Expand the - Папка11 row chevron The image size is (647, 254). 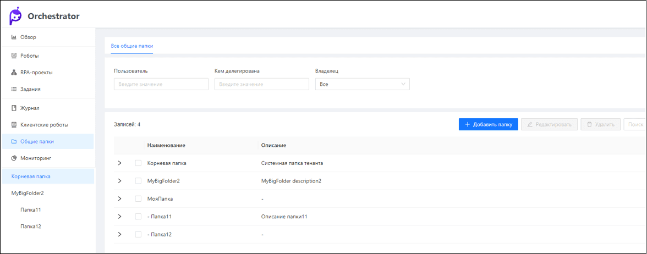120,217
